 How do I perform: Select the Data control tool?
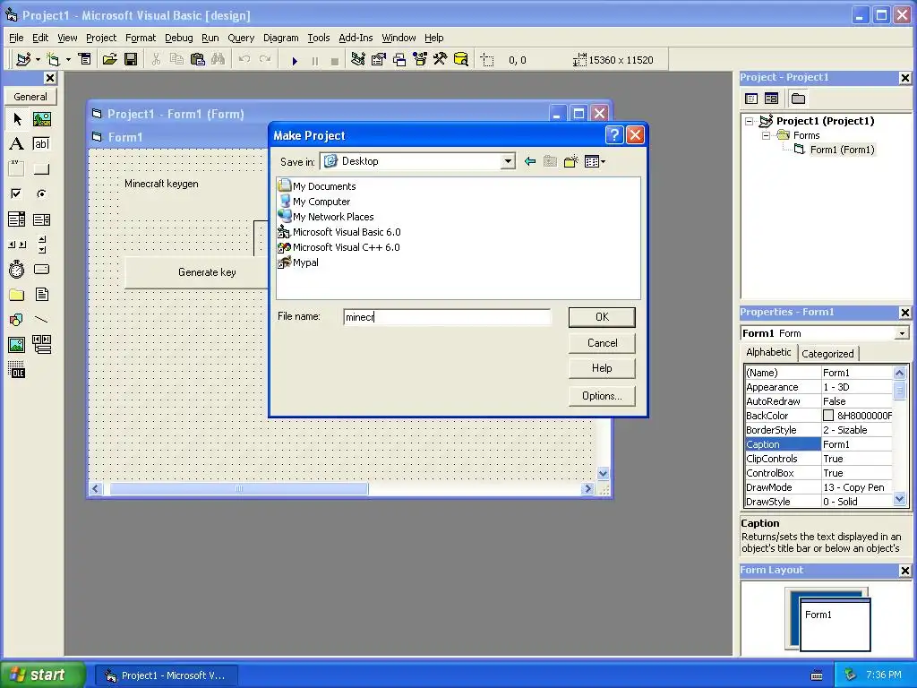pos(41,345)
